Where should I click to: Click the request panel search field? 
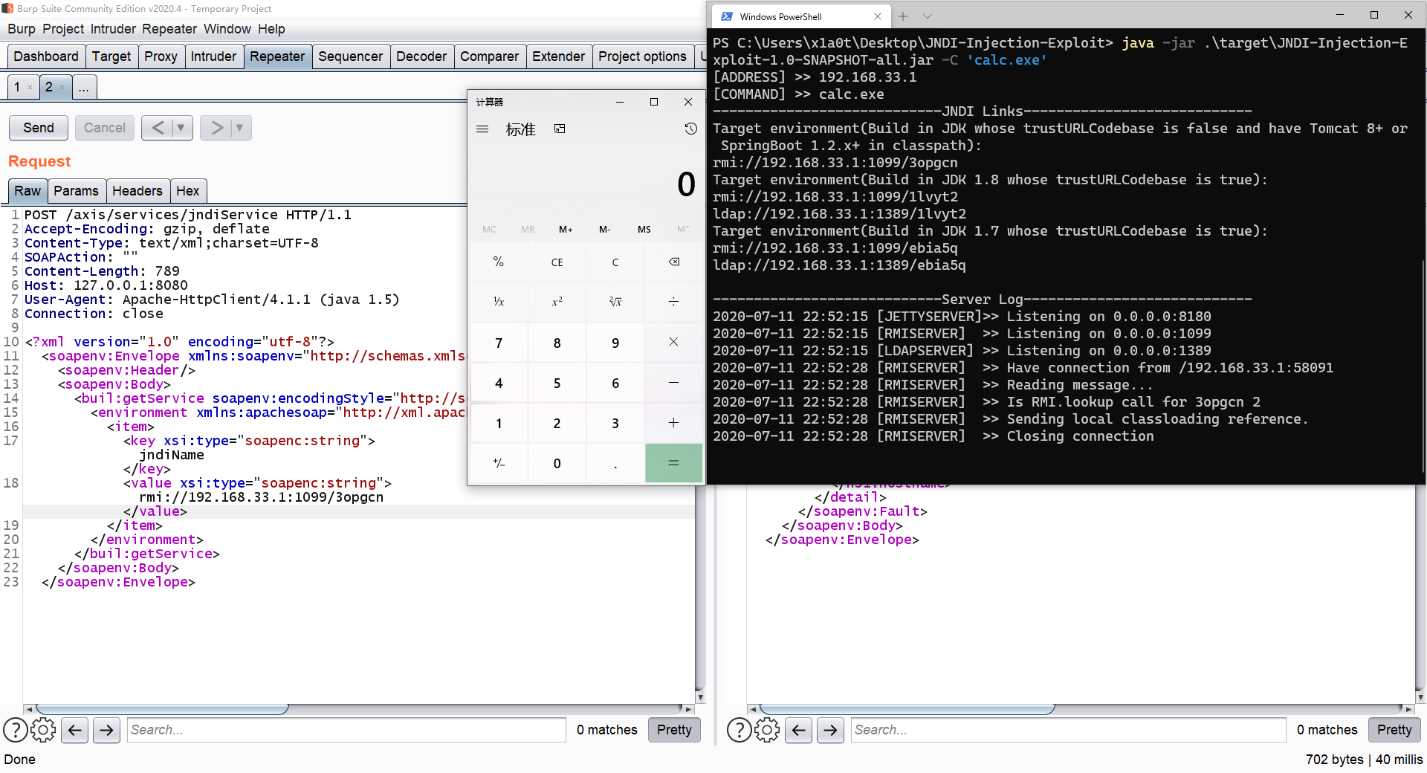(x=347, y=730)
